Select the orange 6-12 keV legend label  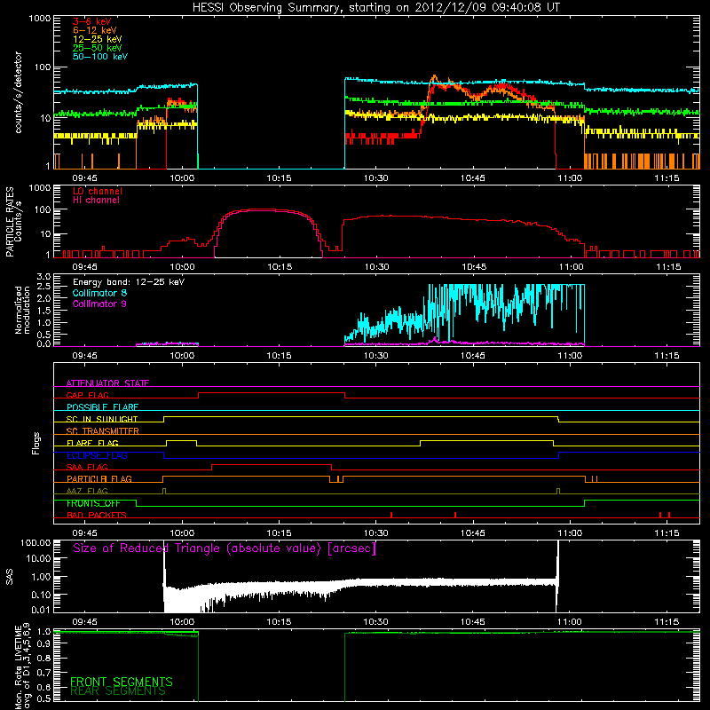point(95,30)
